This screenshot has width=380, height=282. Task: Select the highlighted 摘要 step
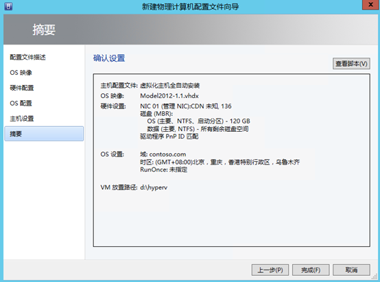coord(44,134)
